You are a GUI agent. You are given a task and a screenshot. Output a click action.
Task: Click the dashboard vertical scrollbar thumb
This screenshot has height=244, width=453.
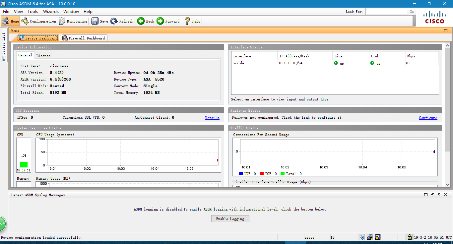click(x=447, y=99)
